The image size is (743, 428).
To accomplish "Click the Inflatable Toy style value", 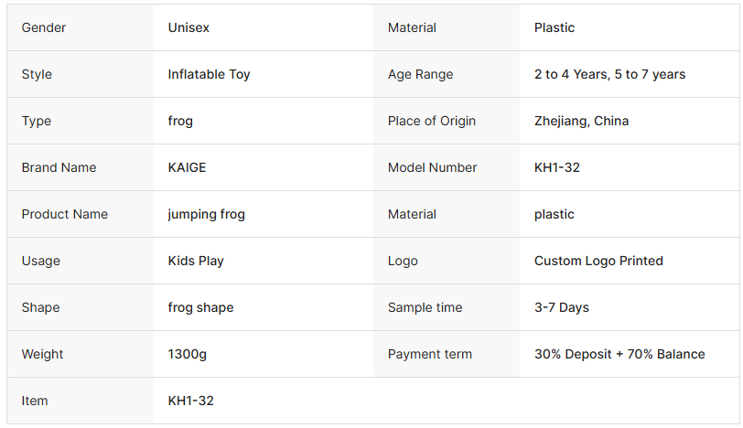I will pyautogui.click(x=209, y=74).
